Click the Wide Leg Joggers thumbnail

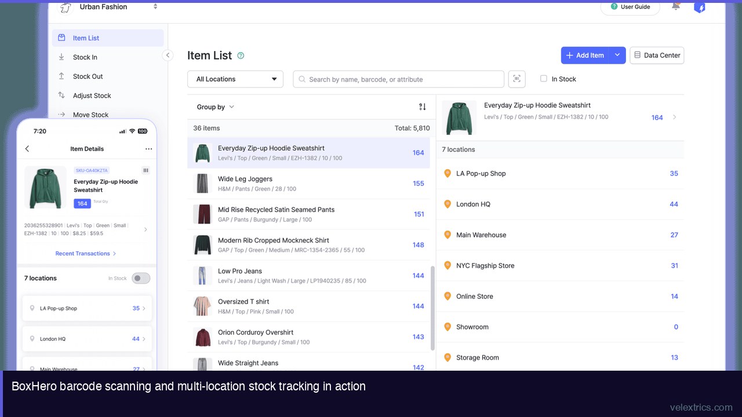click(202, 184)
